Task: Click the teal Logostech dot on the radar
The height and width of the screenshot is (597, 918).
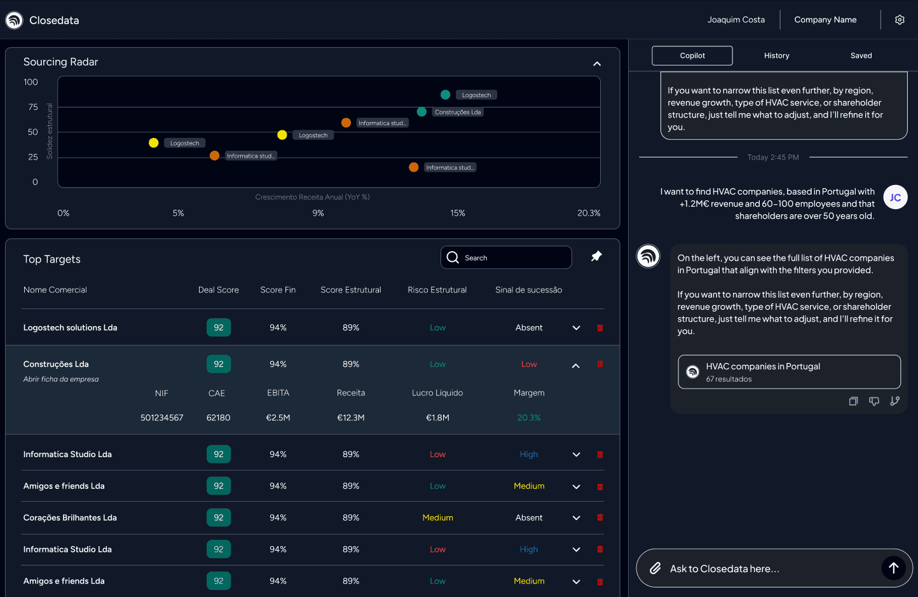Action: (x=445, y=95)
